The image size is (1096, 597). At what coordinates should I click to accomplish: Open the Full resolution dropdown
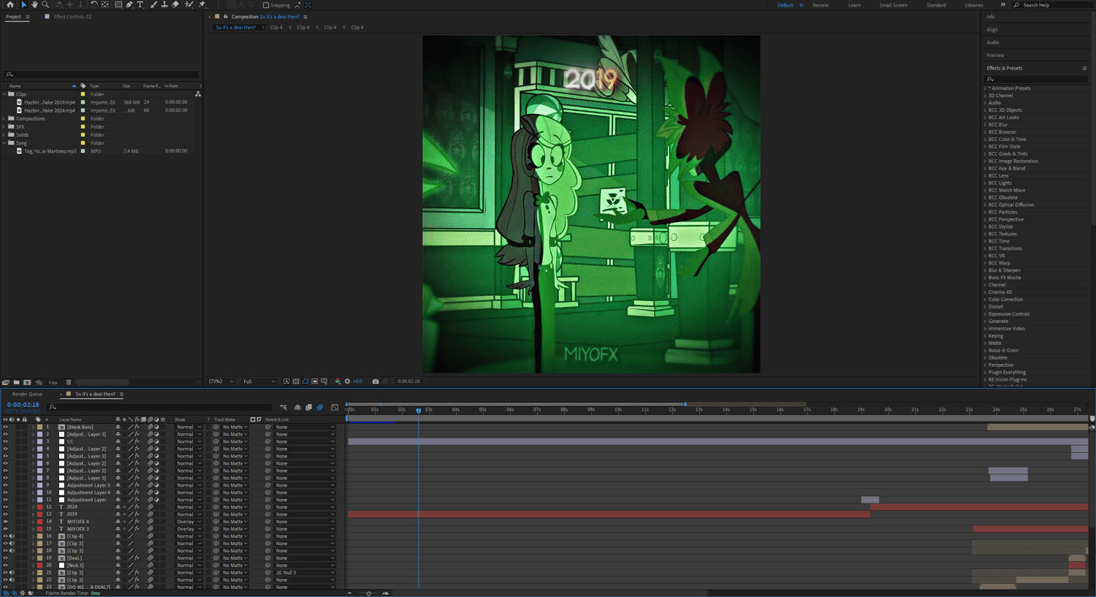[259, 381]
